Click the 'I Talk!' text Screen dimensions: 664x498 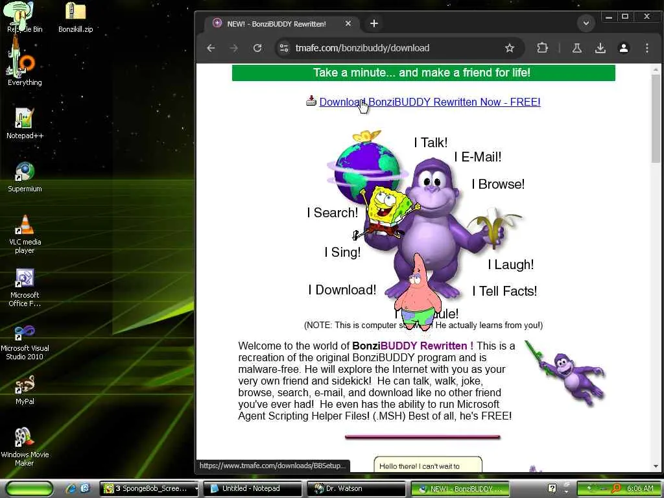(431, 143)
